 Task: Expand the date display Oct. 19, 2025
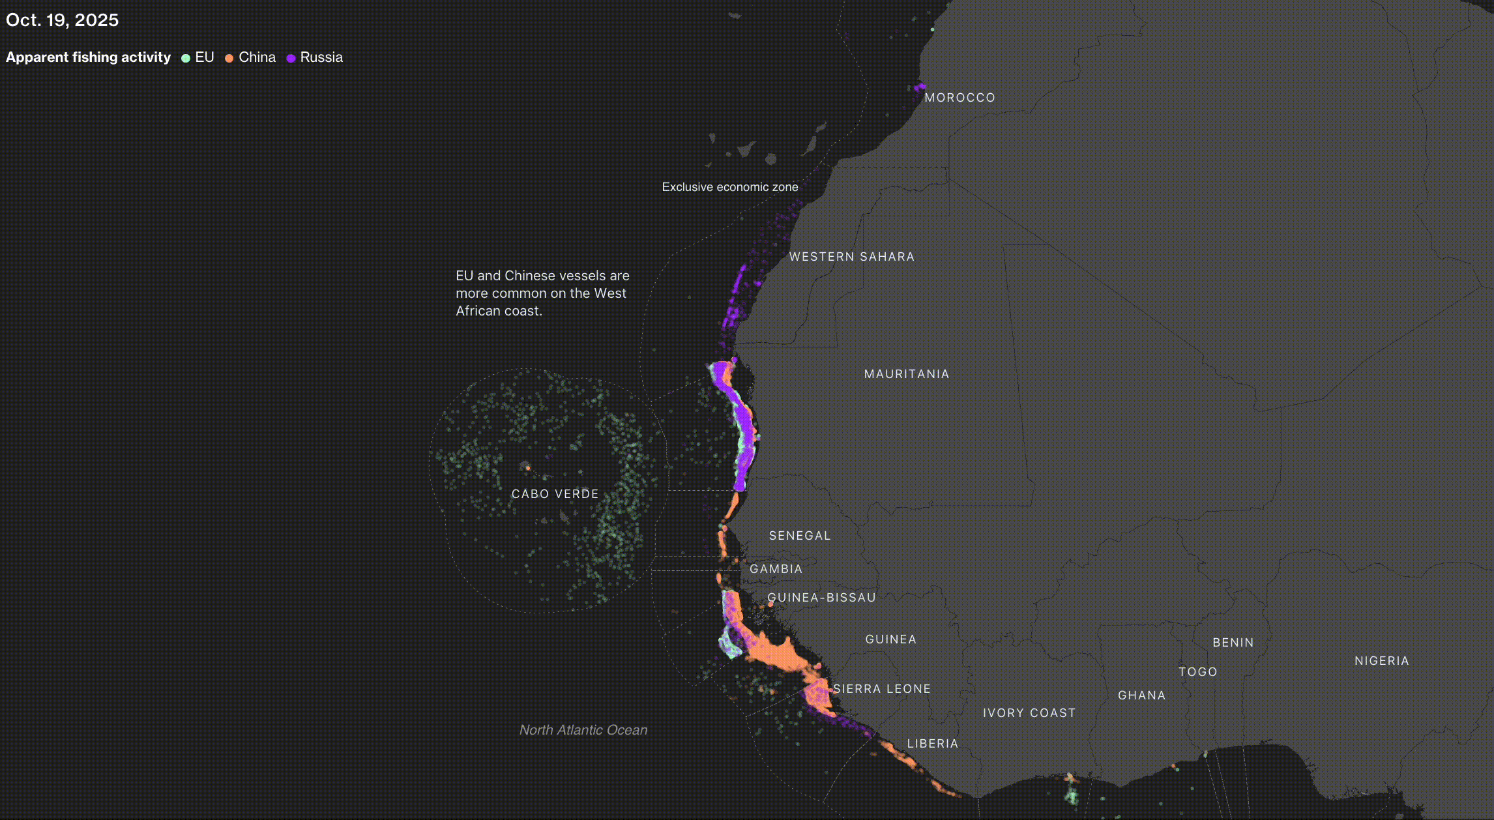click(x=62, y=20)
